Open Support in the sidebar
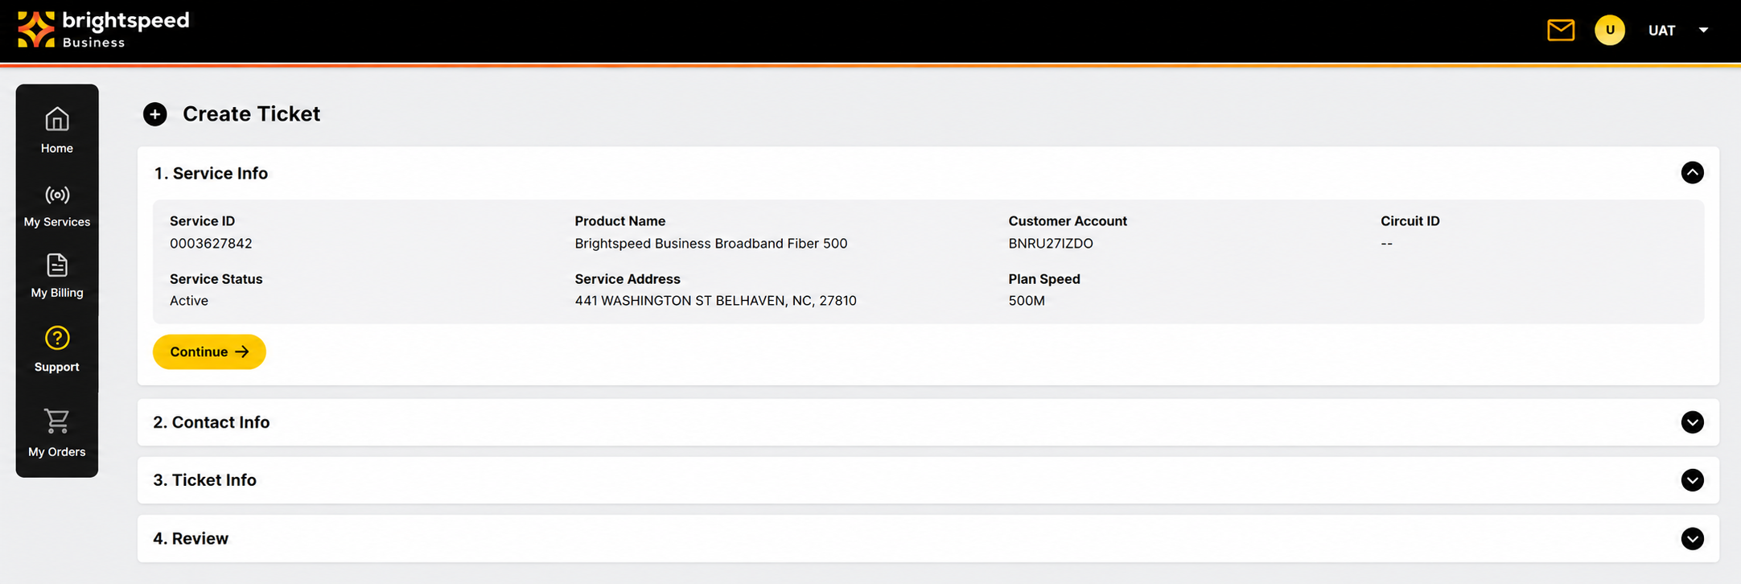 tap(57, 350)
